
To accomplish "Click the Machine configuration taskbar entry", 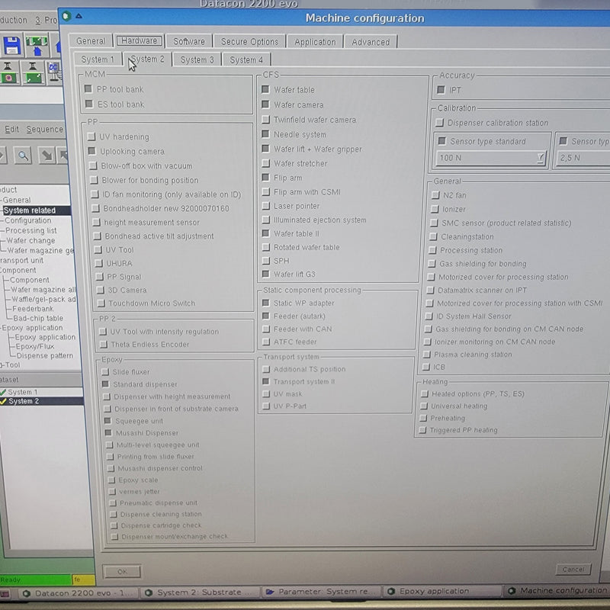I will point(558,590).
